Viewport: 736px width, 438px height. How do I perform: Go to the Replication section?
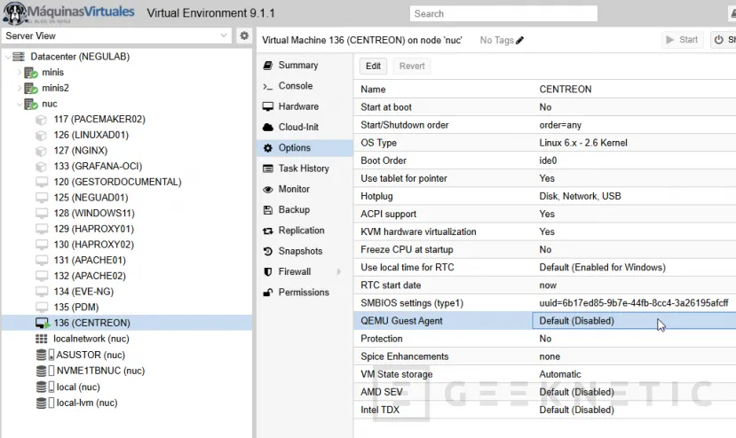click(305, 231)
